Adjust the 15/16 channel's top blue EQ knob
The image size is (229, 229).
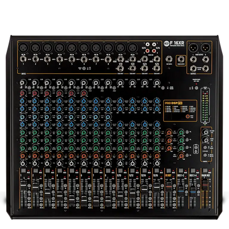click(x=157, y=101)
